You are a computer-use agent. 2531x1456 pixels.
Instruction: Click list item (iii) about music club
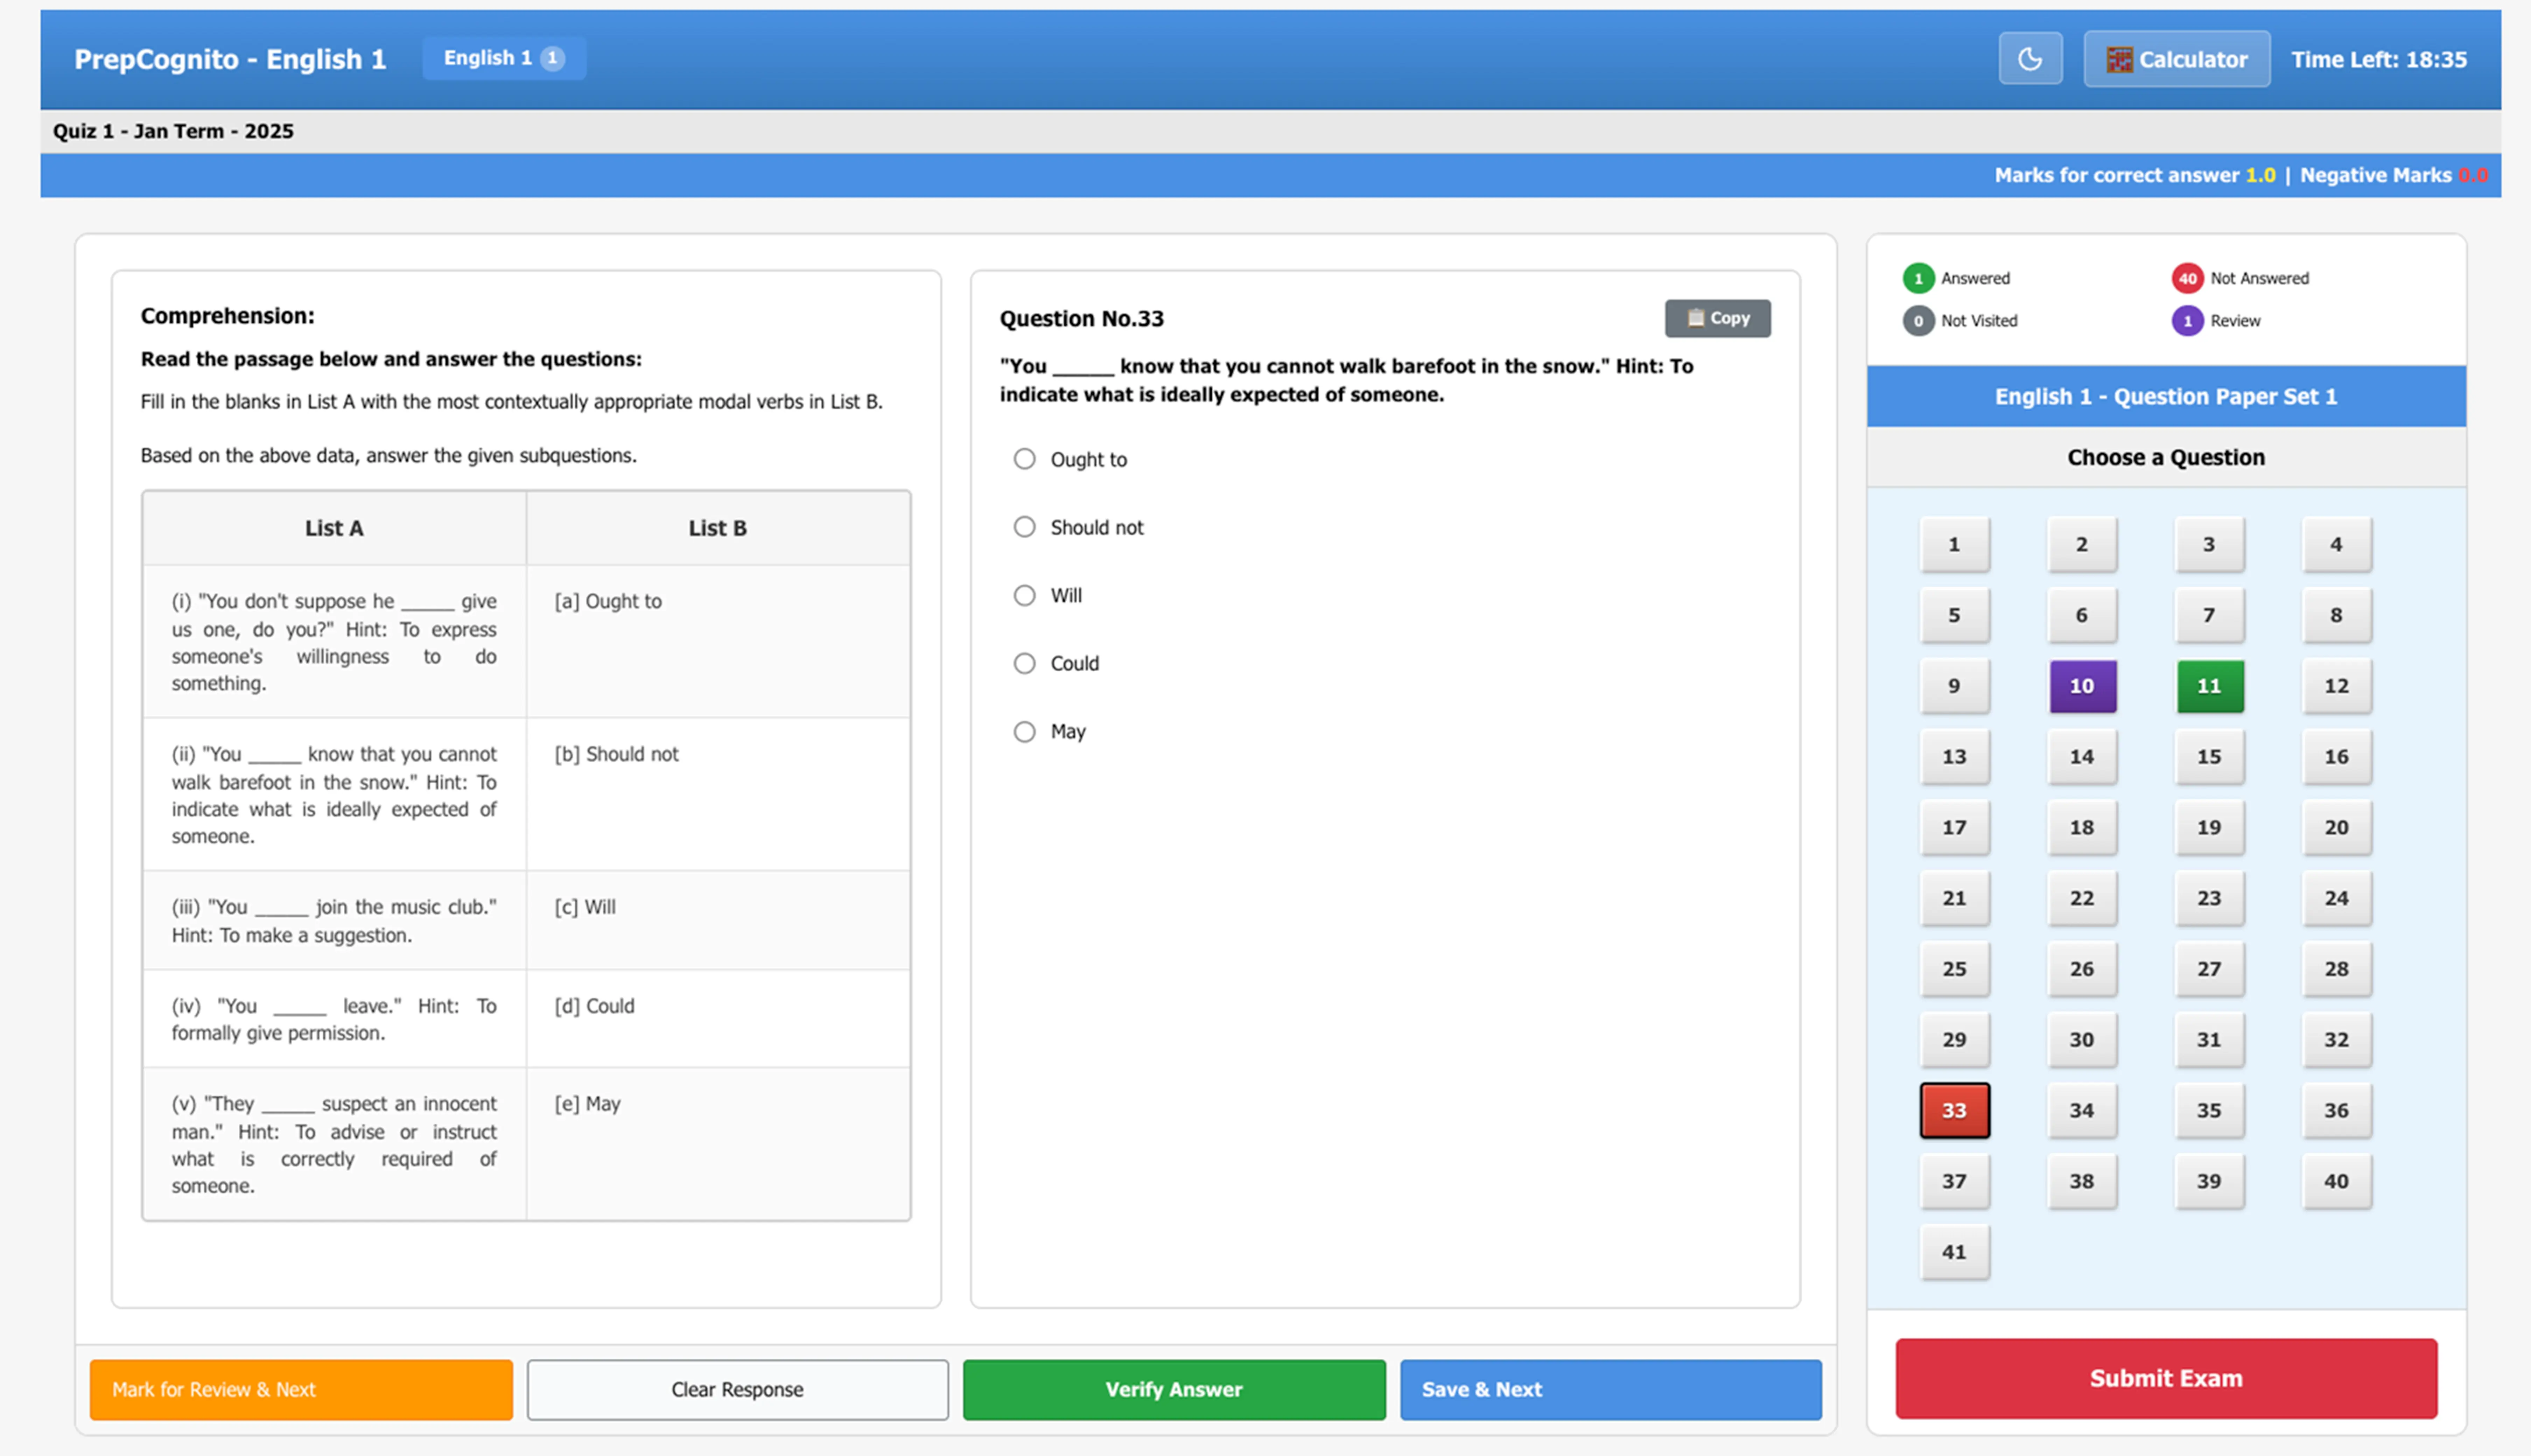[x=334, y=920]
